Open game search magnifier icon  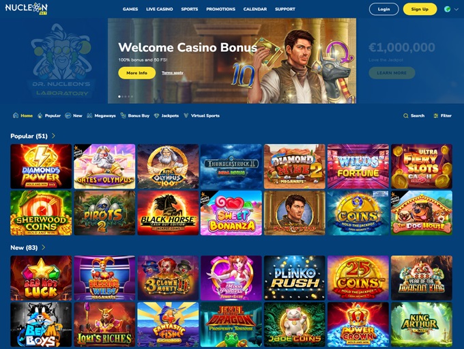[x=406, y=116]
